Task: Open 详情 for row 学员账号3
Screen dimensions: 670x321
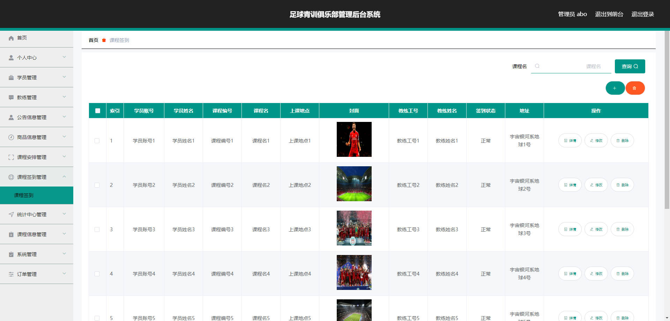Action: tap(570, 229)
